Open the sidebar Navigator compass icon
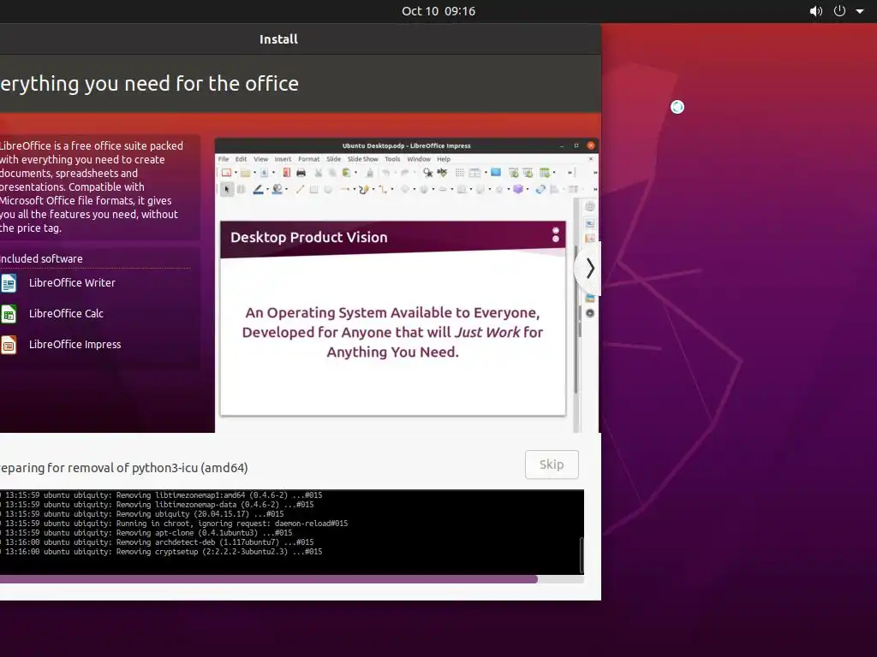Screen dimensions: 877x657 (589, 313)
